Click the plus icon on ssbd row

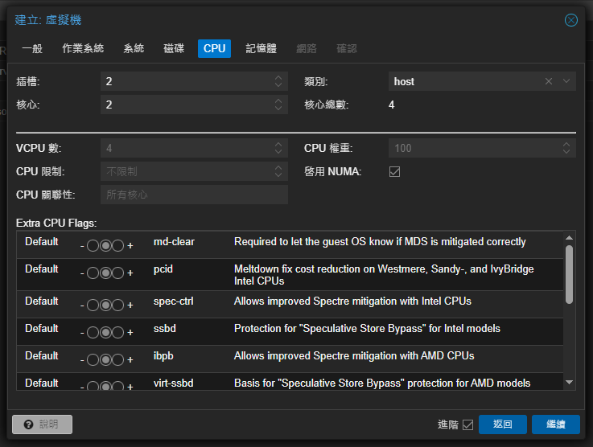pyautogui.click(x=130, y=333)
